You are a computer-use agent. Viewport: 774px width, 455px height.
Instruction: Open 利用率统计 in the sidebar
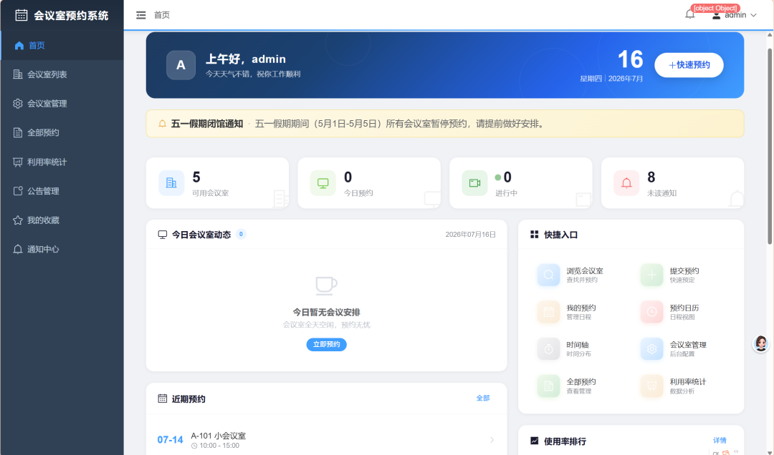click(x=62, y=162)
